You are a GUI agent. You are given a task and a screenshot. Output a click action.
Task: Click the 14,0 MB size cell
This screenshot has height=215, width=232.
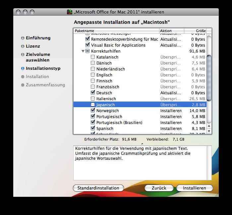[x=197, y=110]
